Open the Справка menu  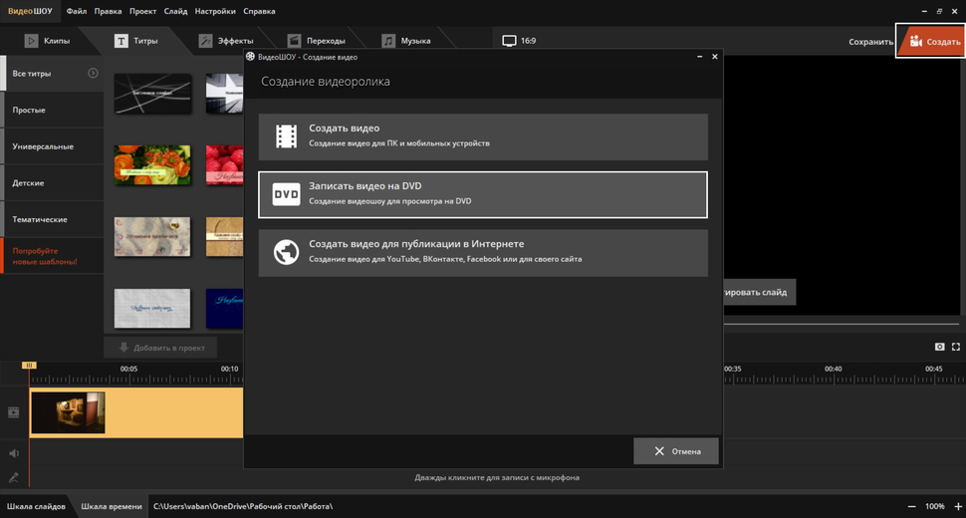pyautogui.click(x=259, y=11)
